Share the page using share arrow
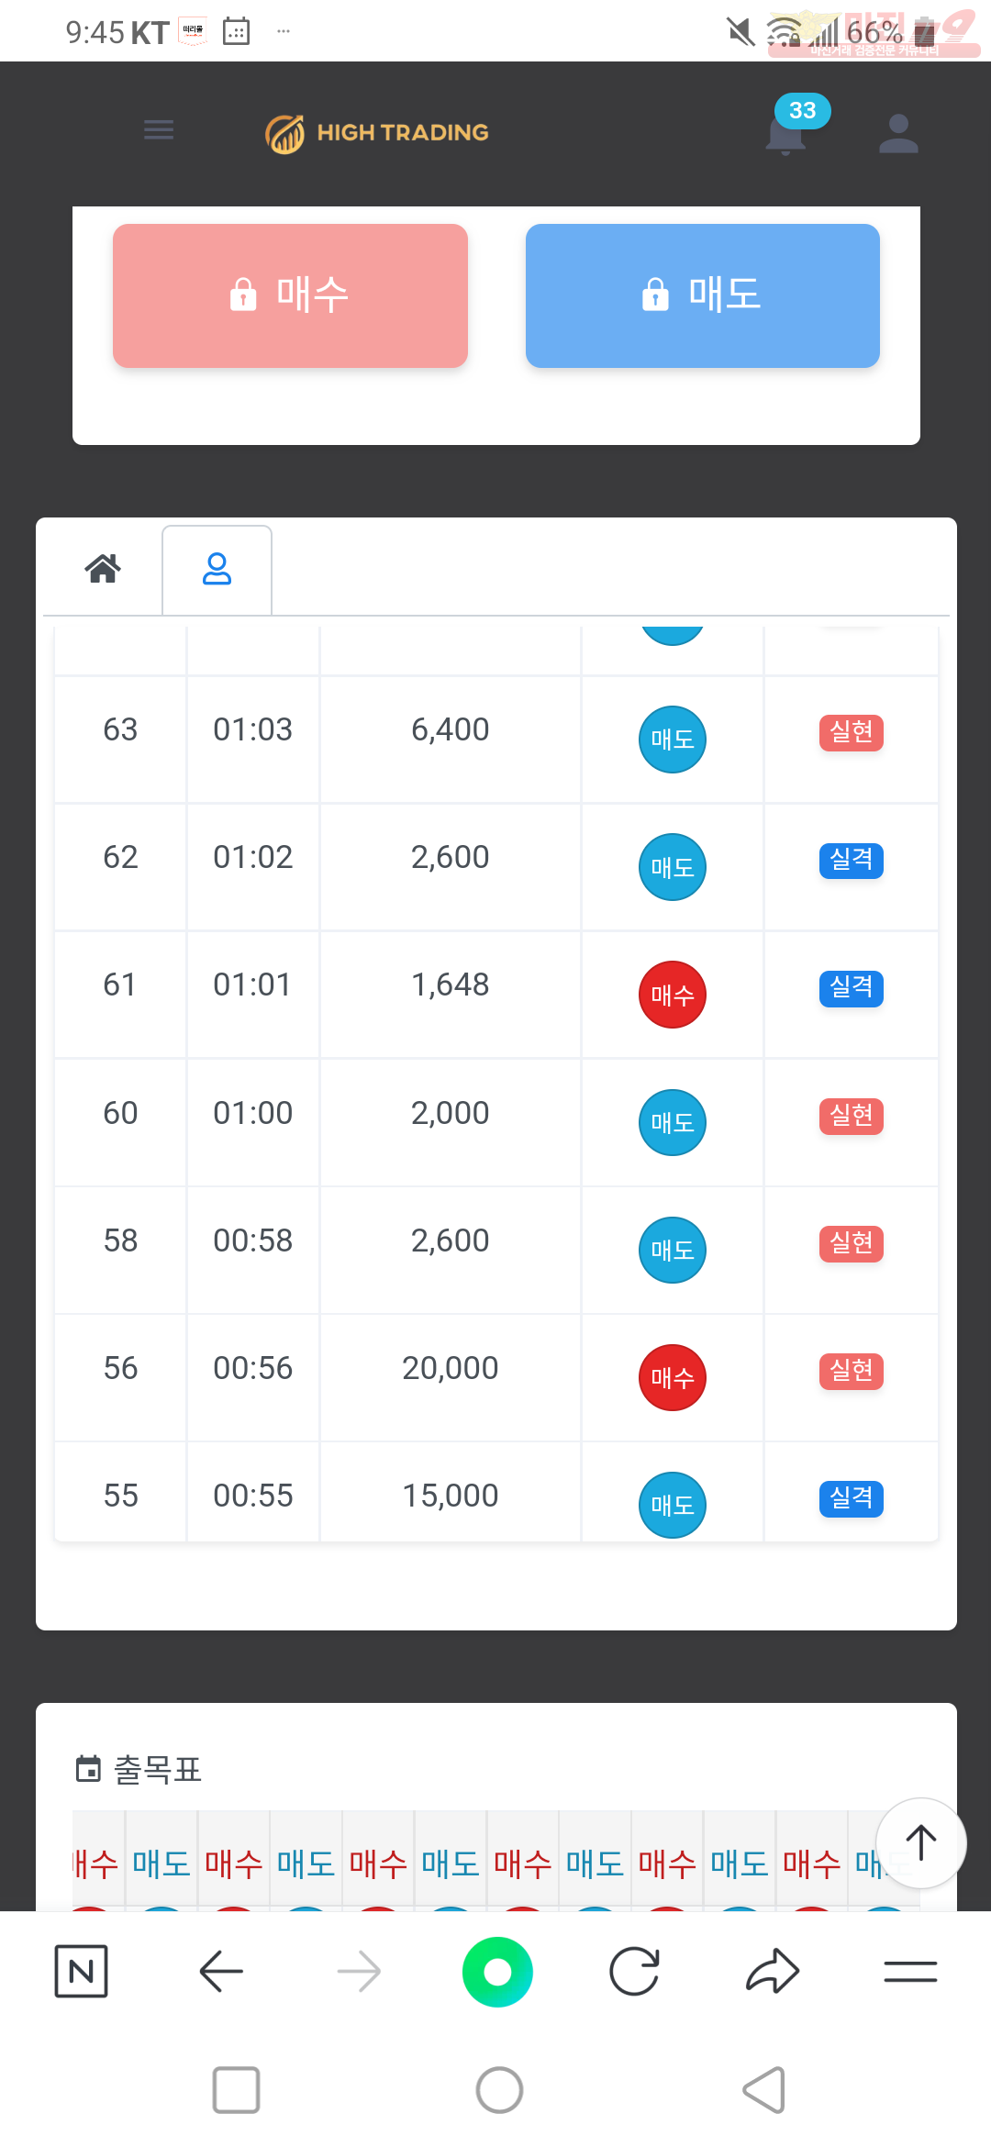The width and height of the screenshot is (991, 2147). [774, 1971]
